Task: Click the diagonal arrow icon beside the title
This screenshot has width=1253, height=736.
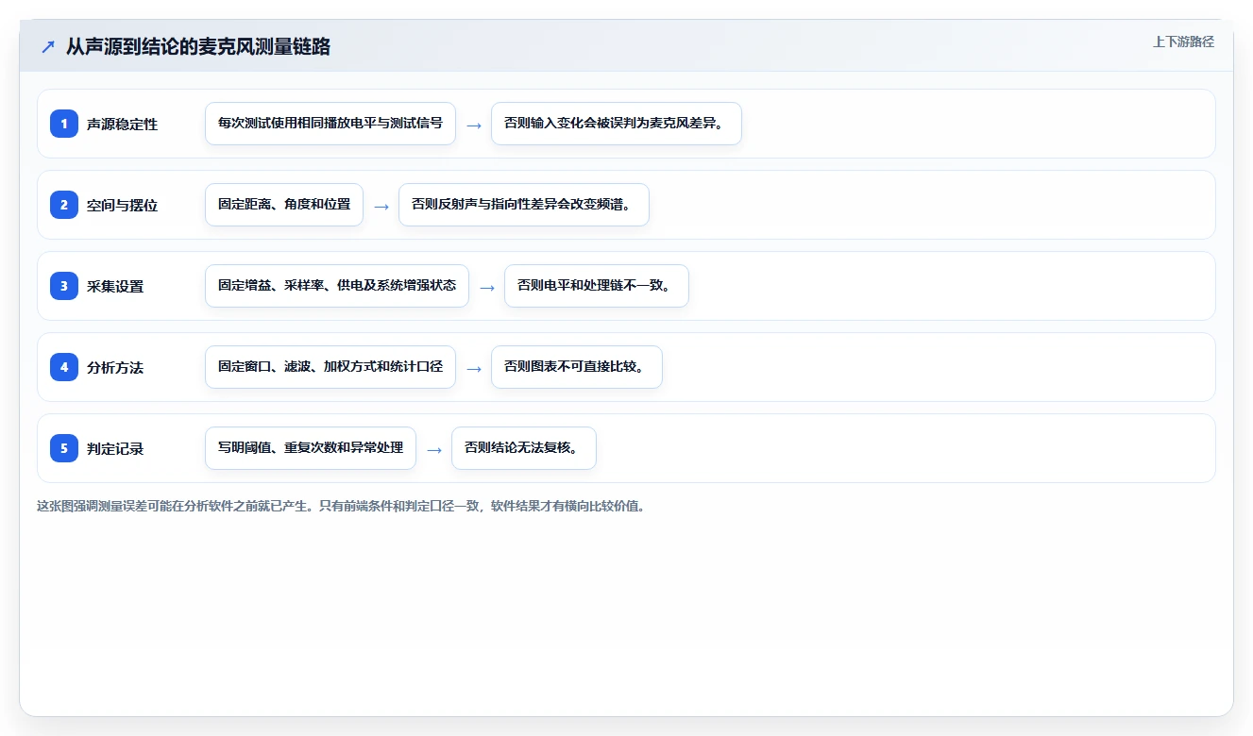Action: click(48, 47)
